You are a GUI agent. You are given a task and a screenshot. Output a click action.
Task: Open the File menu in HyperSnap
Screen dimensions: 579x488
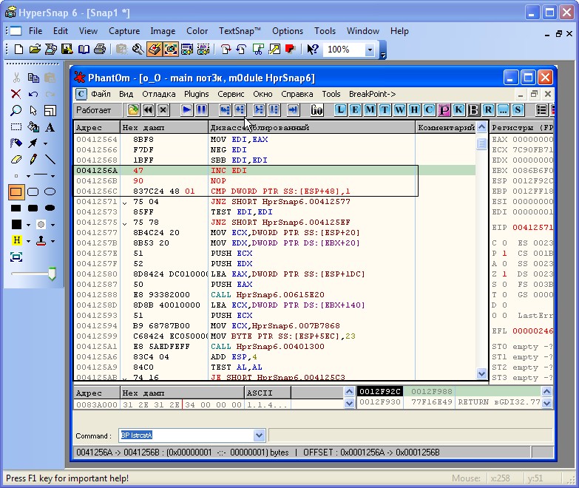(35, 31)
